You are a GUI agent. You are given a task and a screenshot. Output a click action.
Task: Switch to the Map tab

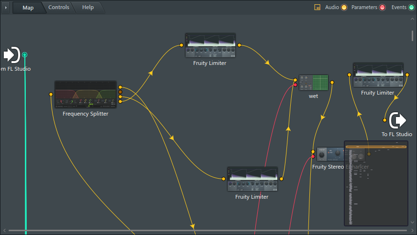(x=28, y=7)
